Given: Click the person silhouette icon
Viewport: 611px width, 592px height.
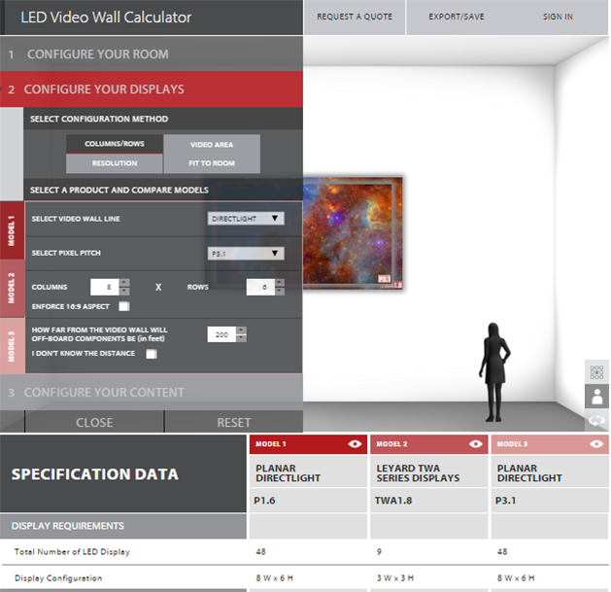Looking at the screenshot, I should coord(596,397).
